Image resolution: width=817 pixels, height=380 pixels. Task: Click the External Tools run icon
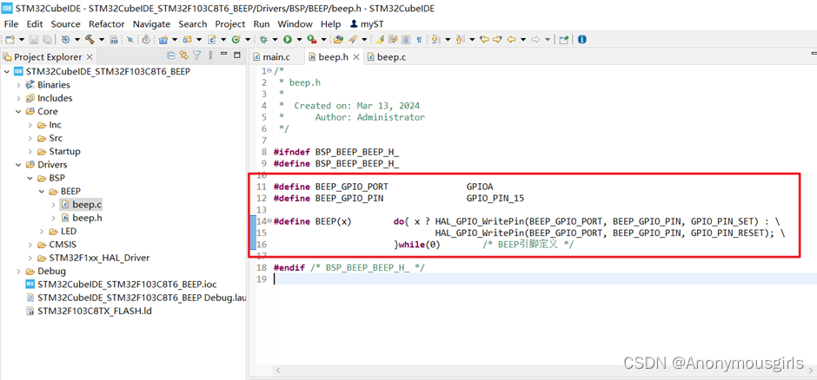point(311,40)
